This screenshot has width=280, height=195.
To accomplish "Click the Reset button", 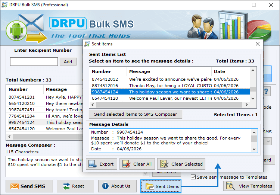I will pyautogui.click(x=75, y=186).
